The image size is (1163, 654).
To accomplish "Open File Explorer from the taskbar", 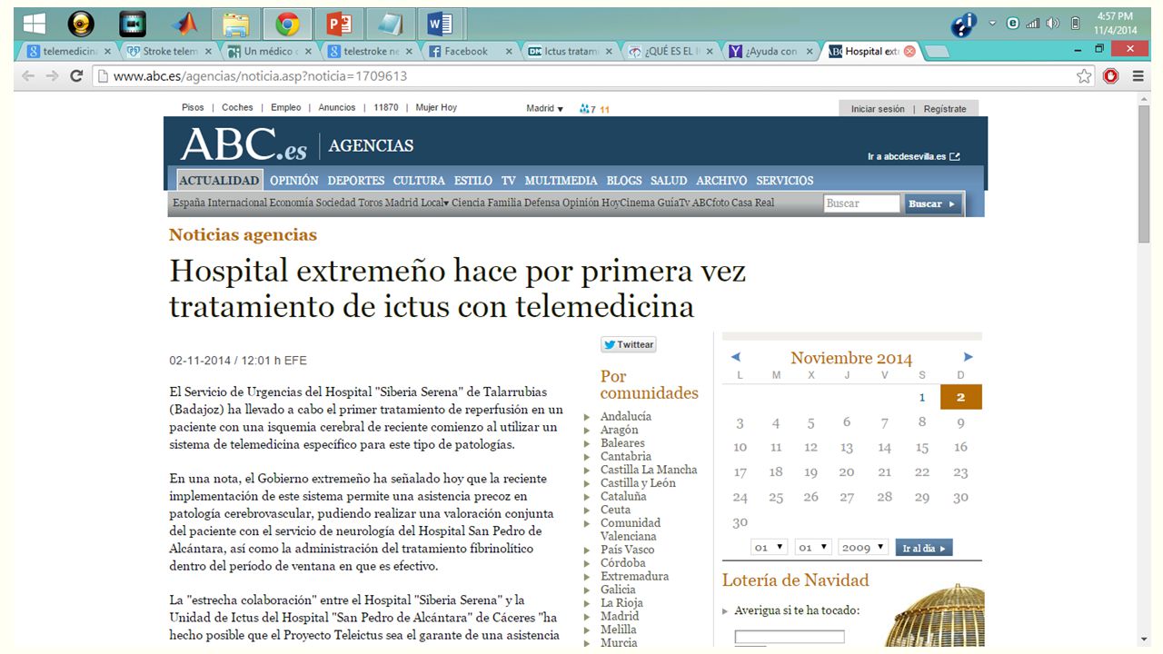I will coord(236,23).
